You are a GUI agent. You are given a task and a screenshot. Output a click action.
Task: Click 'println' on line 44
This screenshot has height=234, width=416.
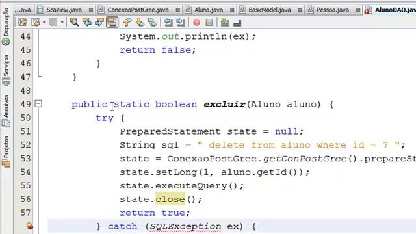(206, 36)
